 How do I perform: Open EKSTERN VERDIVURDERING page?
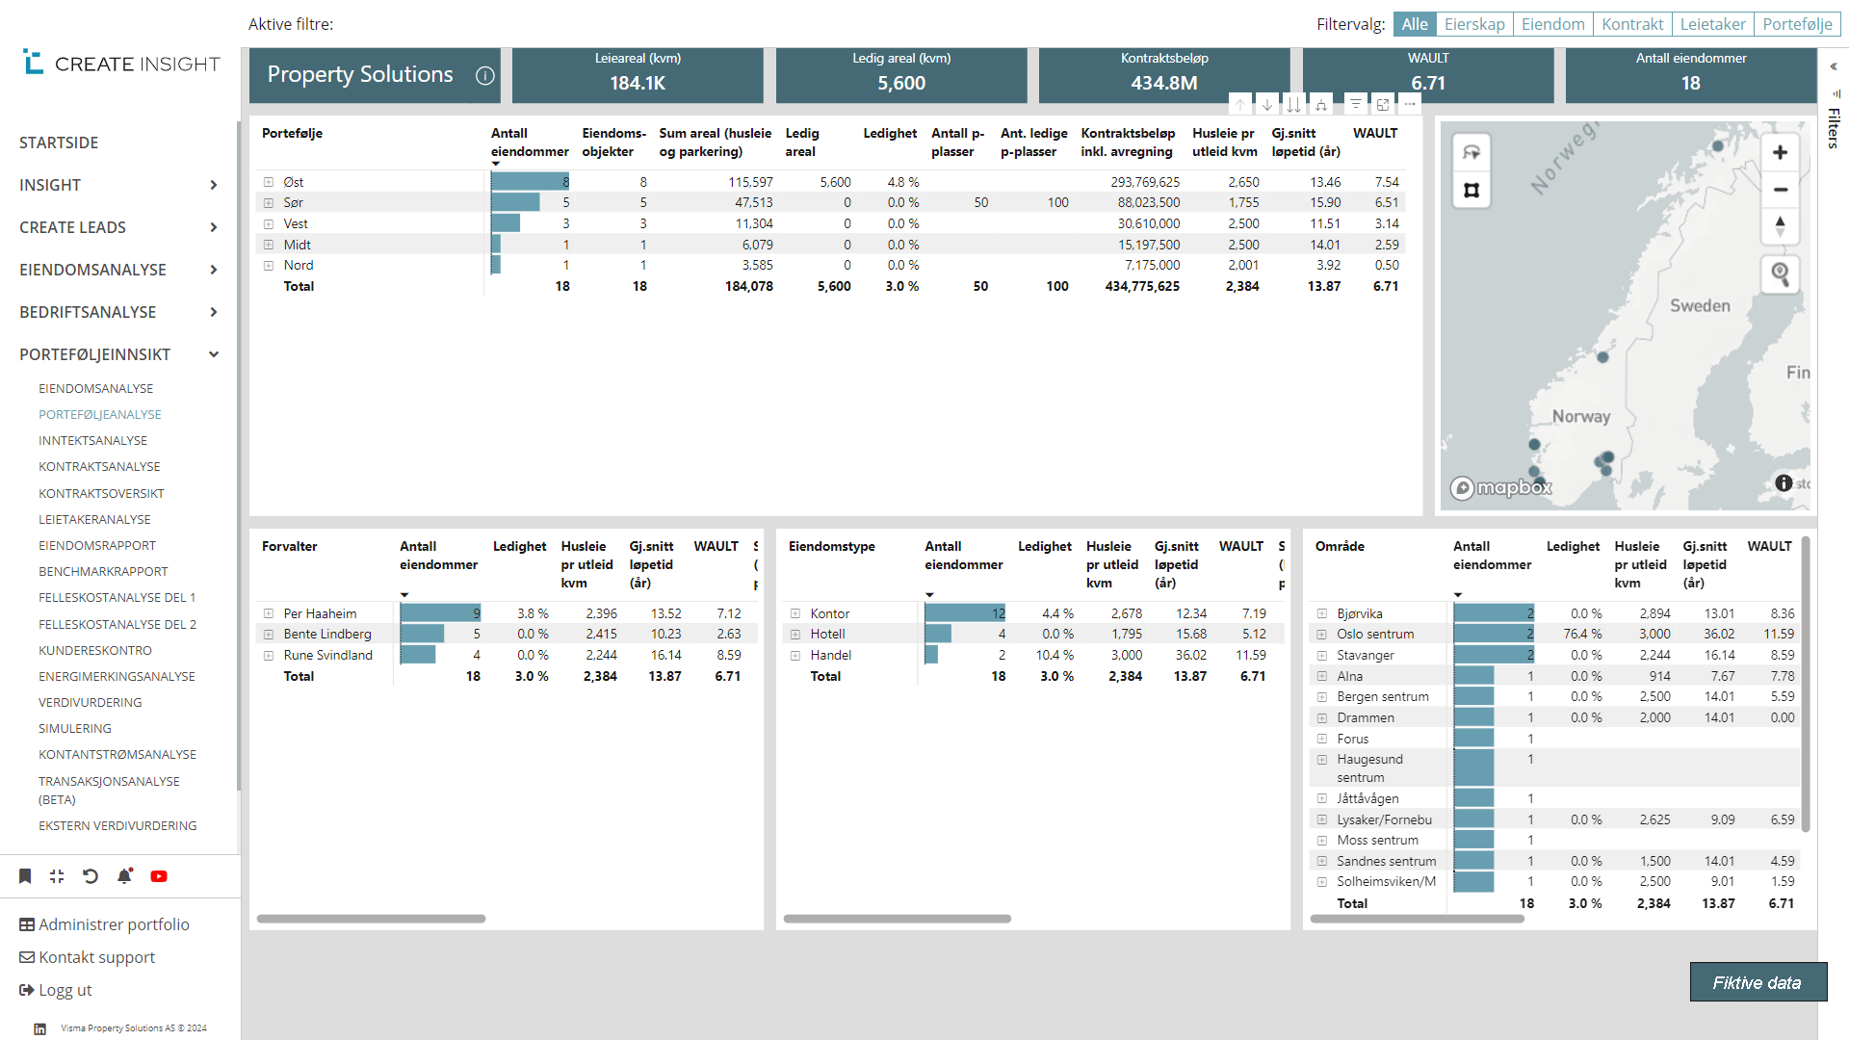(x=117, y=826)
